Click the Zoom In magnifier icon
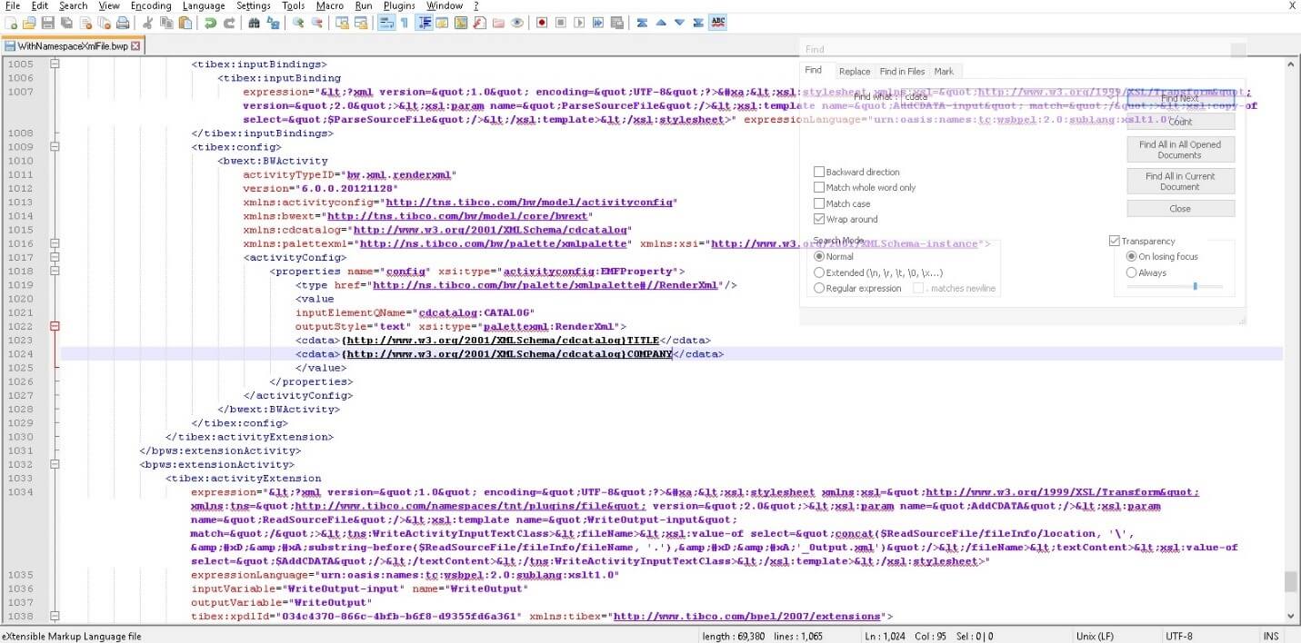 [297, 22]
